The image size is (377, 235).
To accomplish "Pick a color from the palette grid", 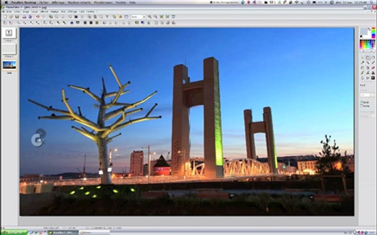I will tap(368, 44).
